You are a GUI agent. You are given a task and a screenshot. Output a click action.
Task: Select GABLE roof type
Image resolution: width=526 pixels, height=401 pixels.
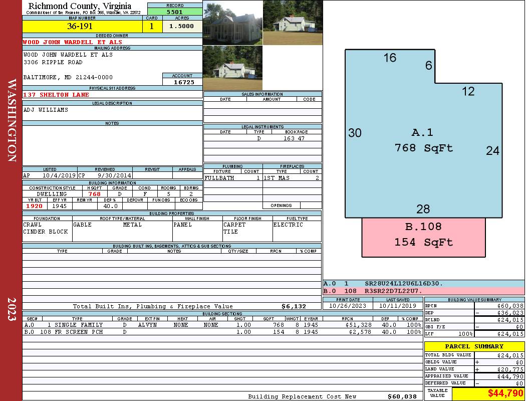[83, 225]
